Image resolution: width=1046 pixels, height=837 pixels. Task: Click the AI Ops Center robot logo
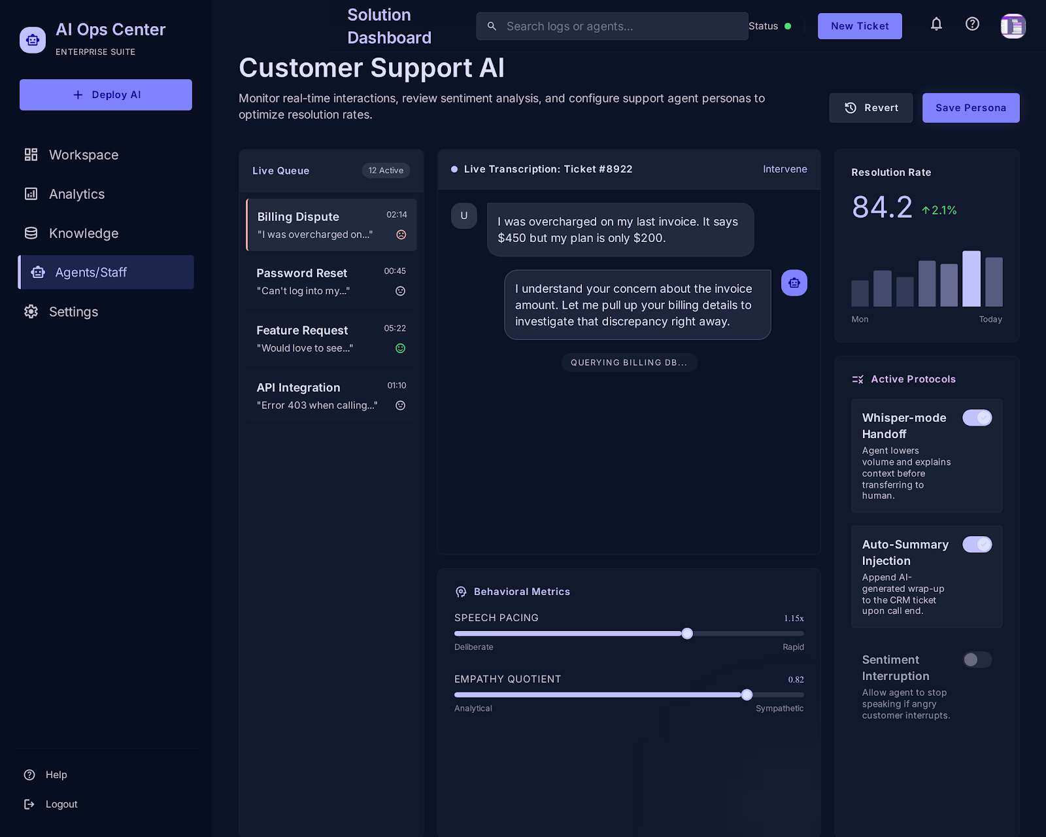33,40
